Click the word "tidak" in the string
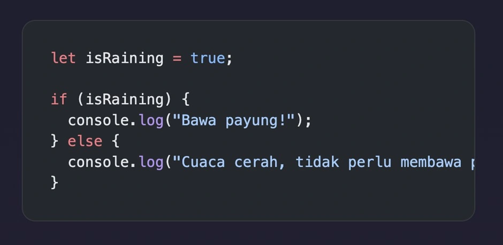Viewport: 503px width, 245px height. coord(317,162)
